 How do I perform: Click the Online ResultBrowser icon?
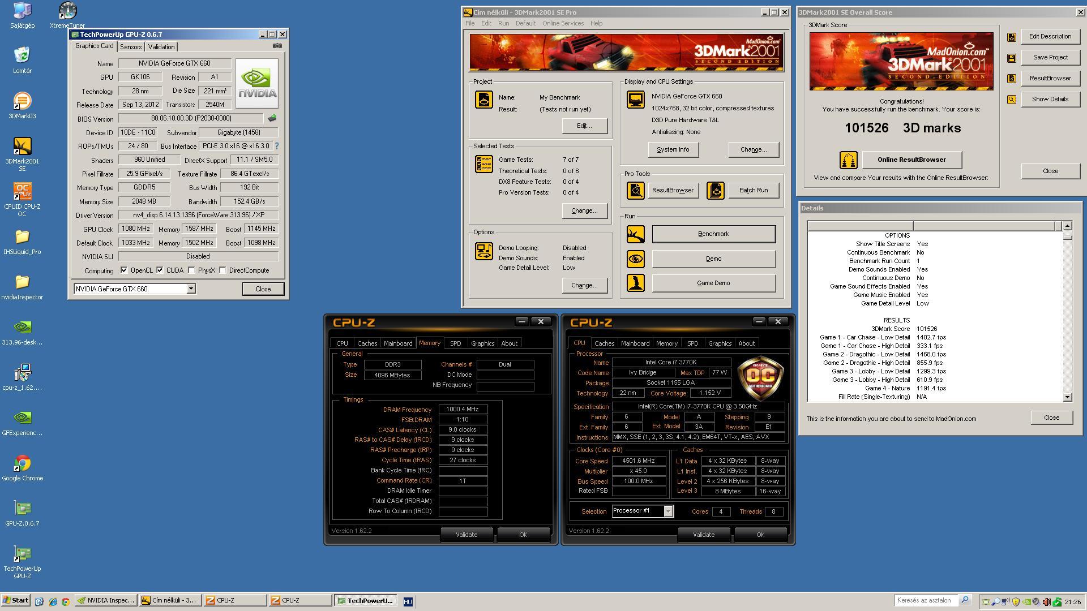(848, 160)
